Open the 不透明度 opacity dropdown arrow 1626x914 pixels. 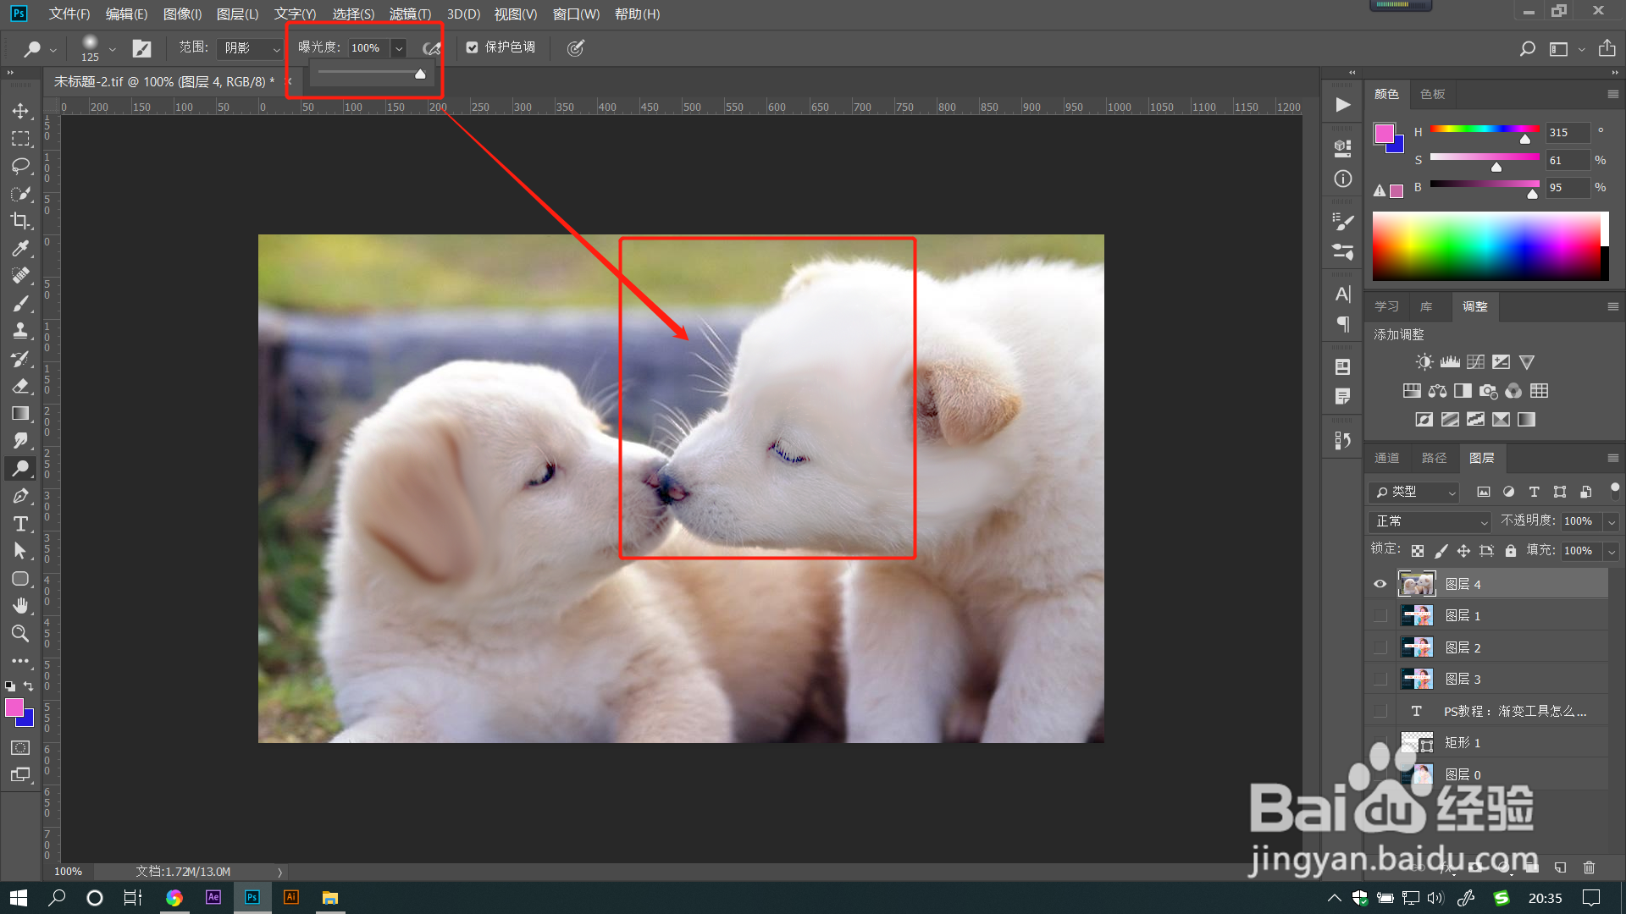[1612, 521]
